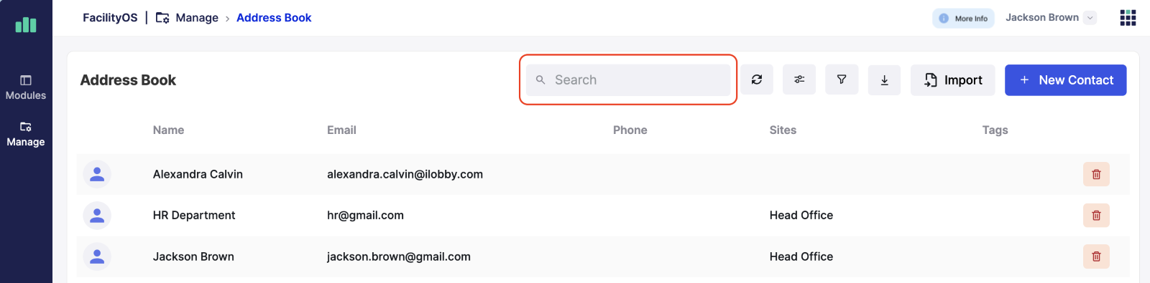Click the avatar icon beside Alexandra Calvin
Screen dimensions: 1150x283
[97, 174]
